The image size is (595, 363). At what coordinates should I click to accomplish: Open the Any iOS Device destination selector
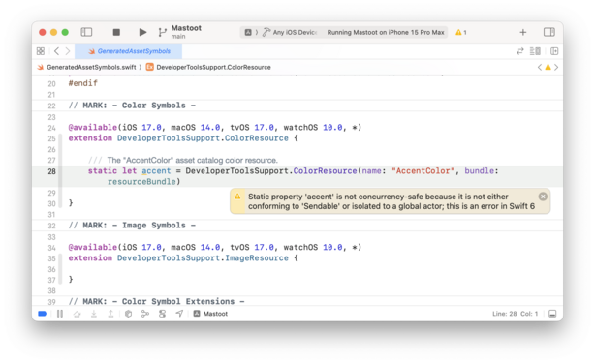[x=291, y=32]
